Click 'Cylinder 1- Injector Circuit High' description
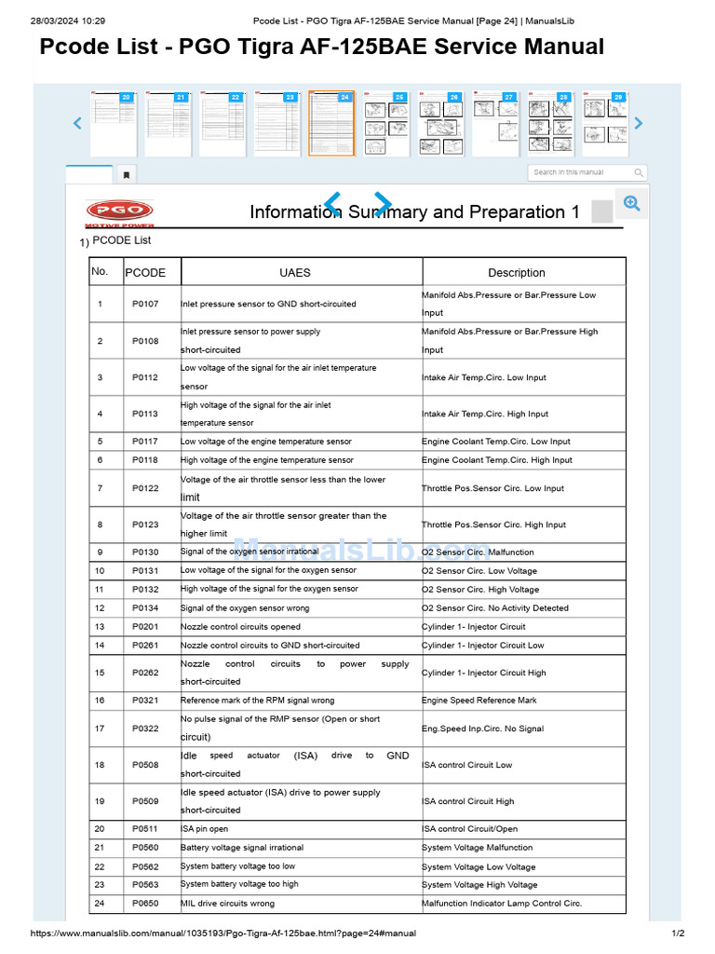 coord(484,673)
